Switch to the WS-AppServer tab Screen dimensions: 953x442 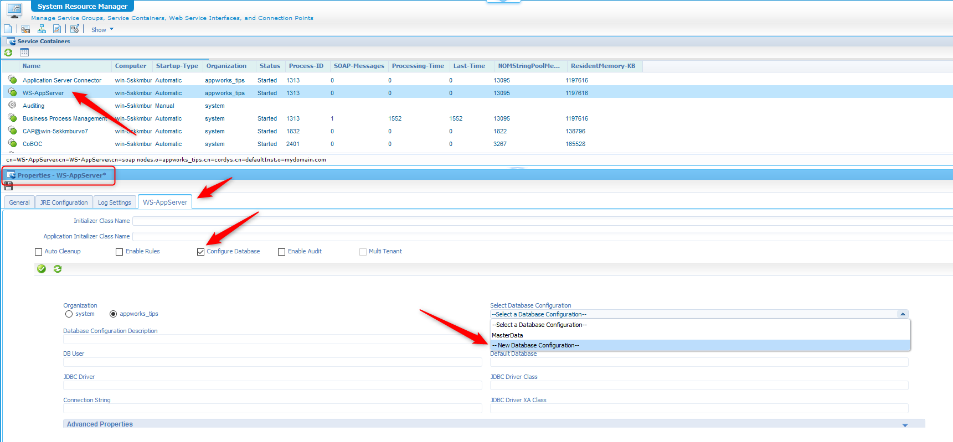click(165, 202)
